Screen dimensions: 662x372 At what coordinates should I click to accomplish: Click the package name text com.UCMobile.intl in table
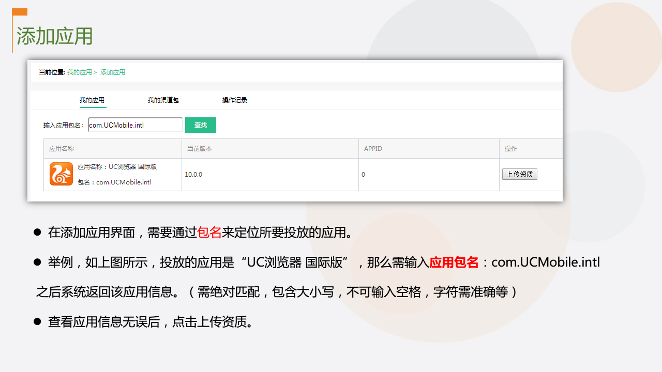tap(124, 182)
